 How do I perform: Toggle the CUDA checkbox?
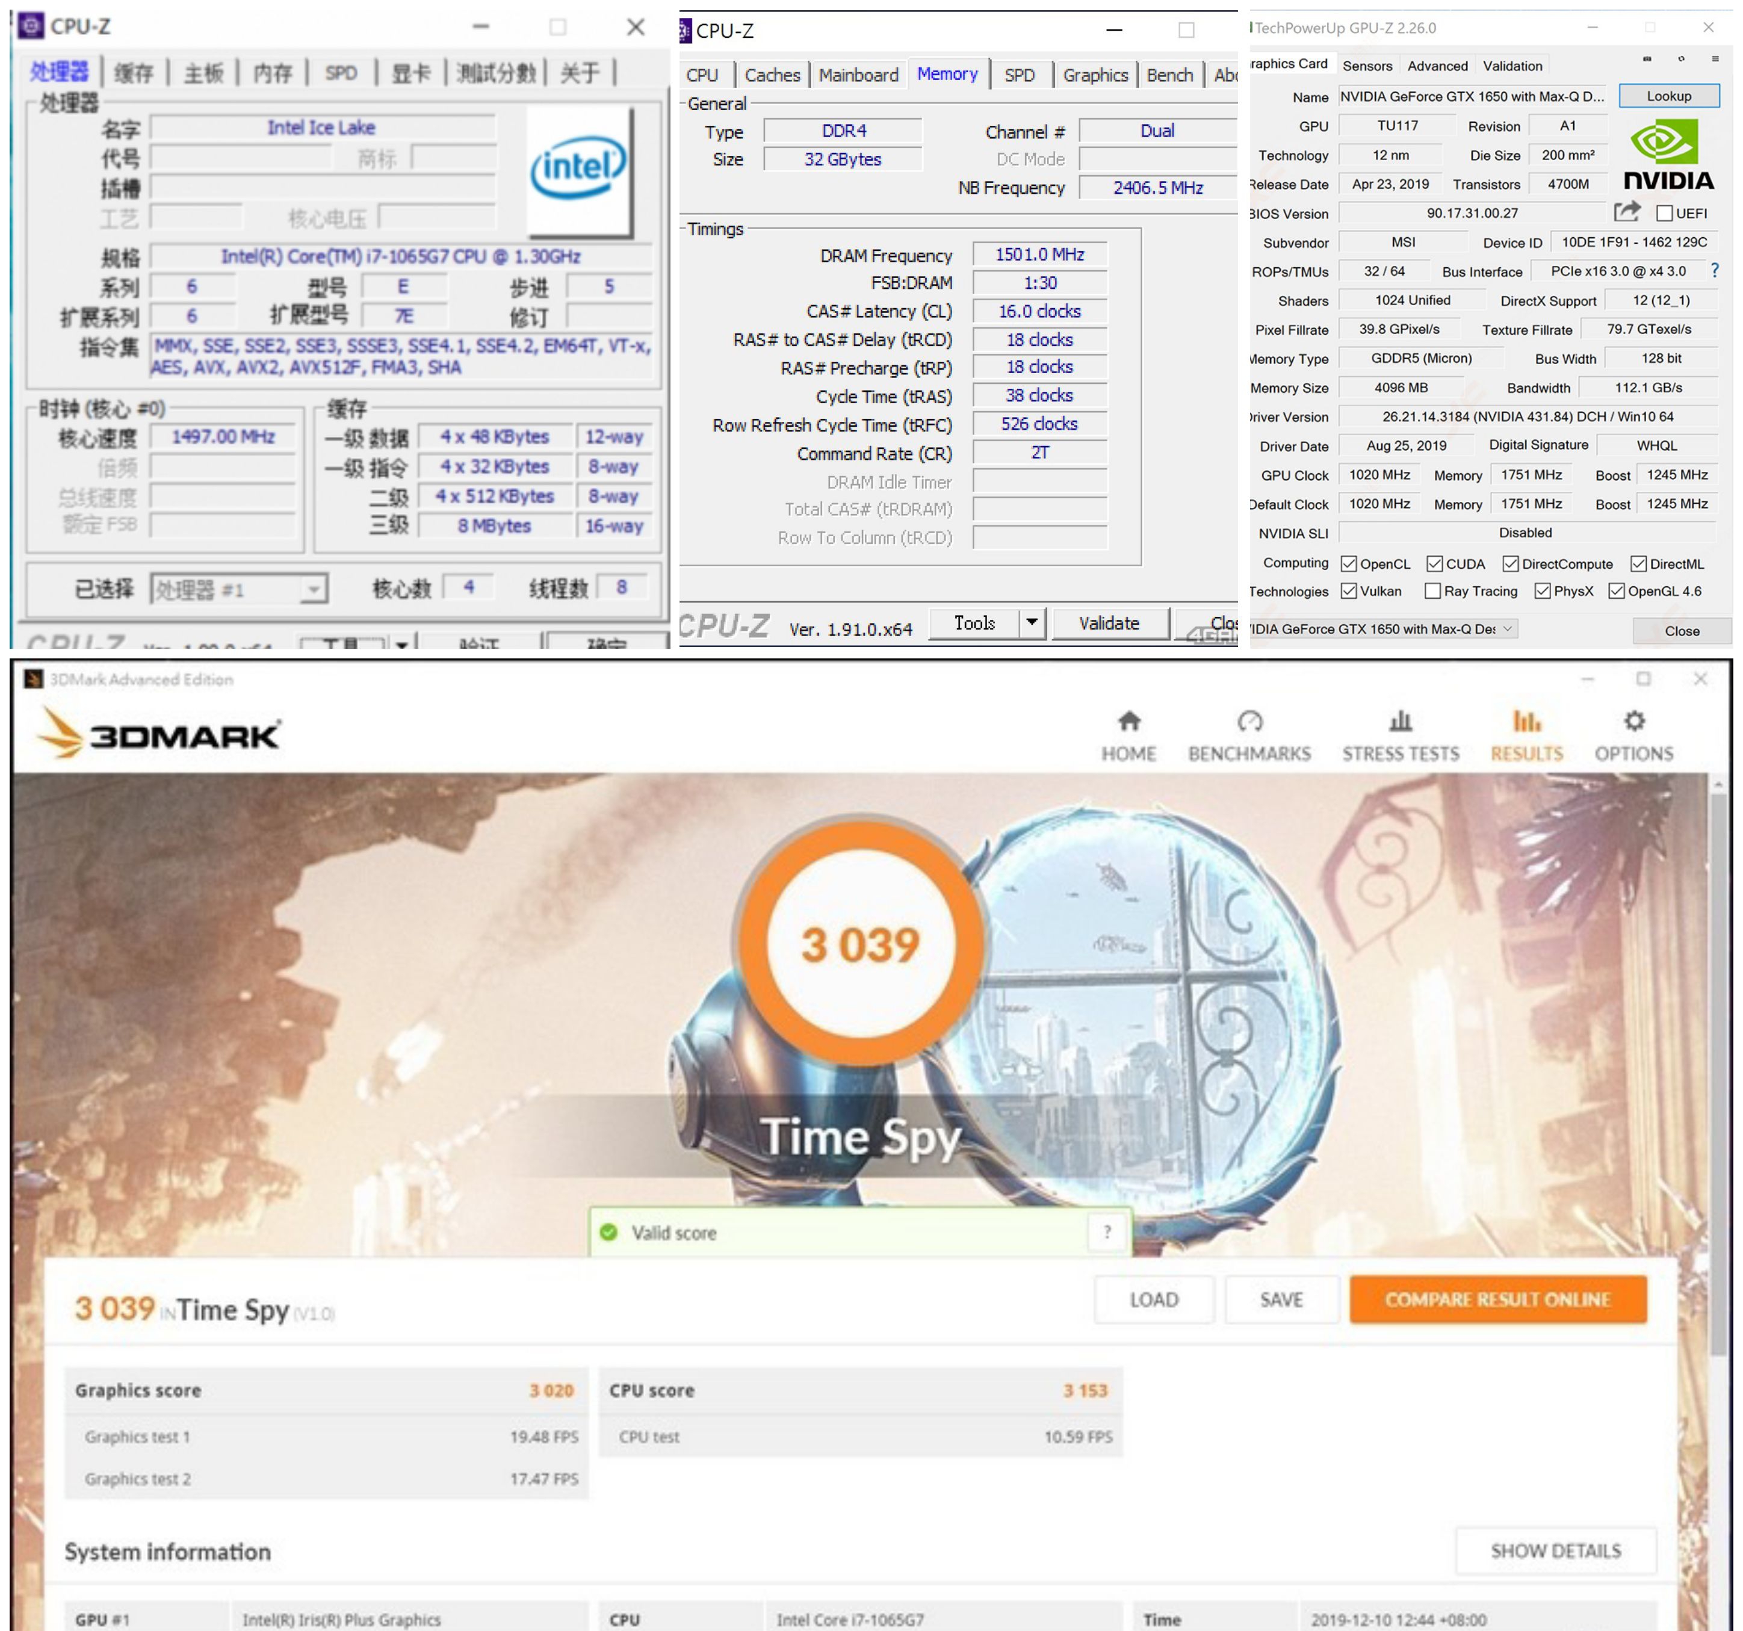pos(1434,564)
